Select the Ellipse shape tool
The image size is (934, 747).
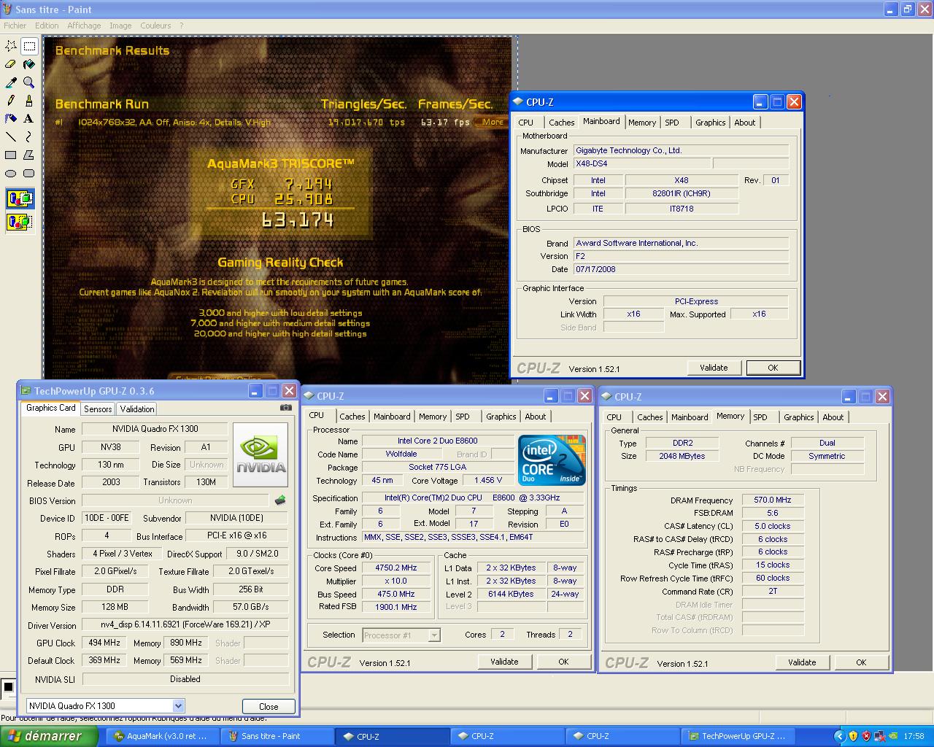tap(11, 174)
